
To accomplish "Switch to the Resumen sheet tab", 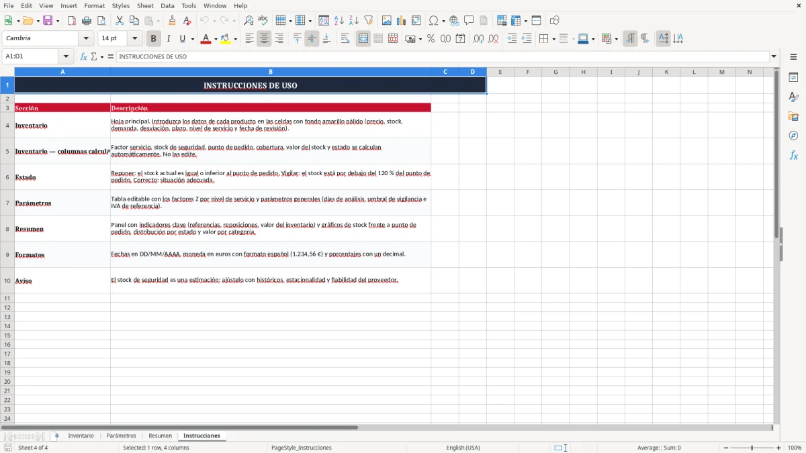I will 160,436.
